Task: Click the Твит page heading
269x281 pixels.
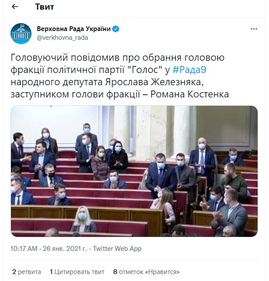Action: (x=44, y=7)
